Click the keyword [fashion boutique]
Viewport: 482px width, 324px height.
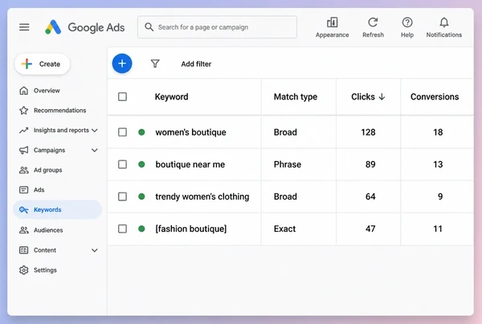click(x=191, y=229)
